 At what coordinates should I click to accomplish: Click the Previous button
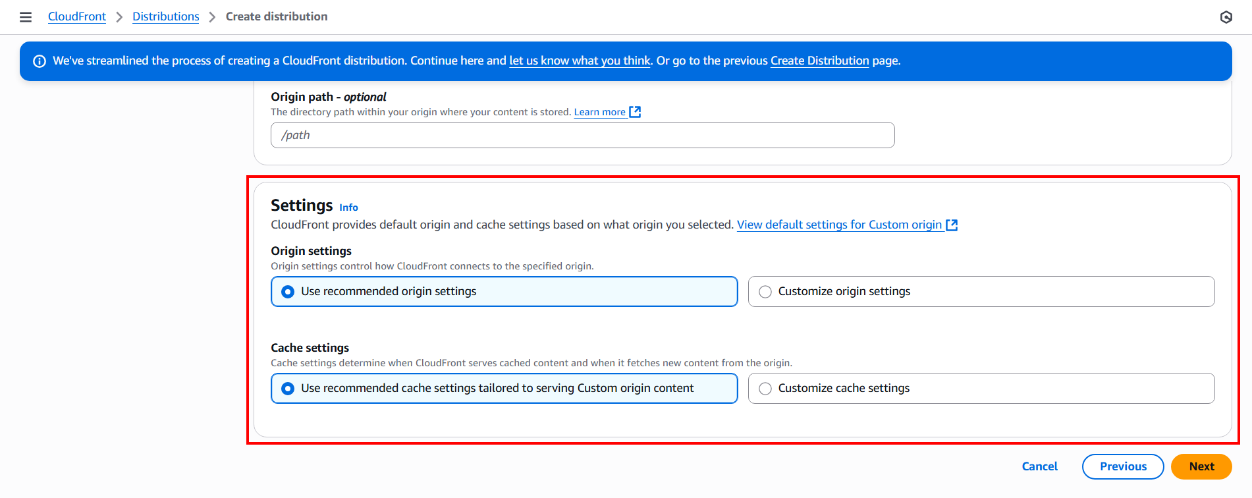(1123, 466)
